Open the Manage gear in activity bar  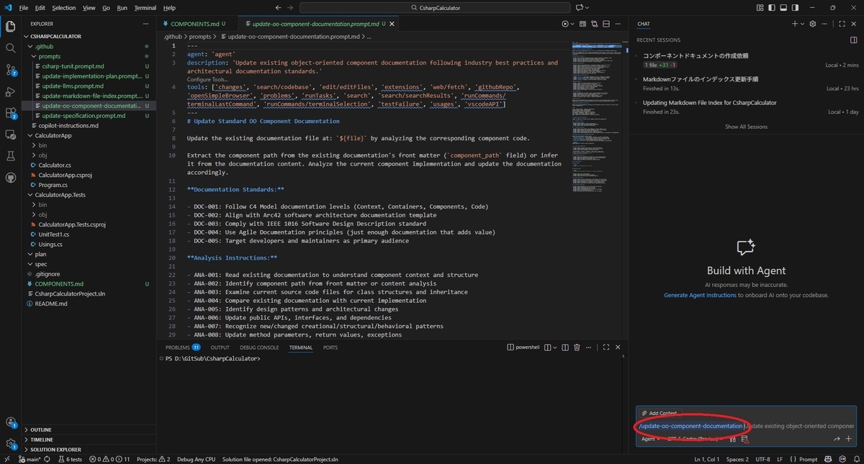pos(11,444)
